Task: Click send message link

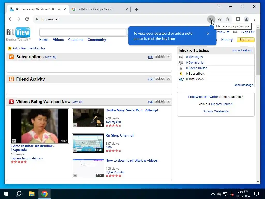Action: point(244,85)
